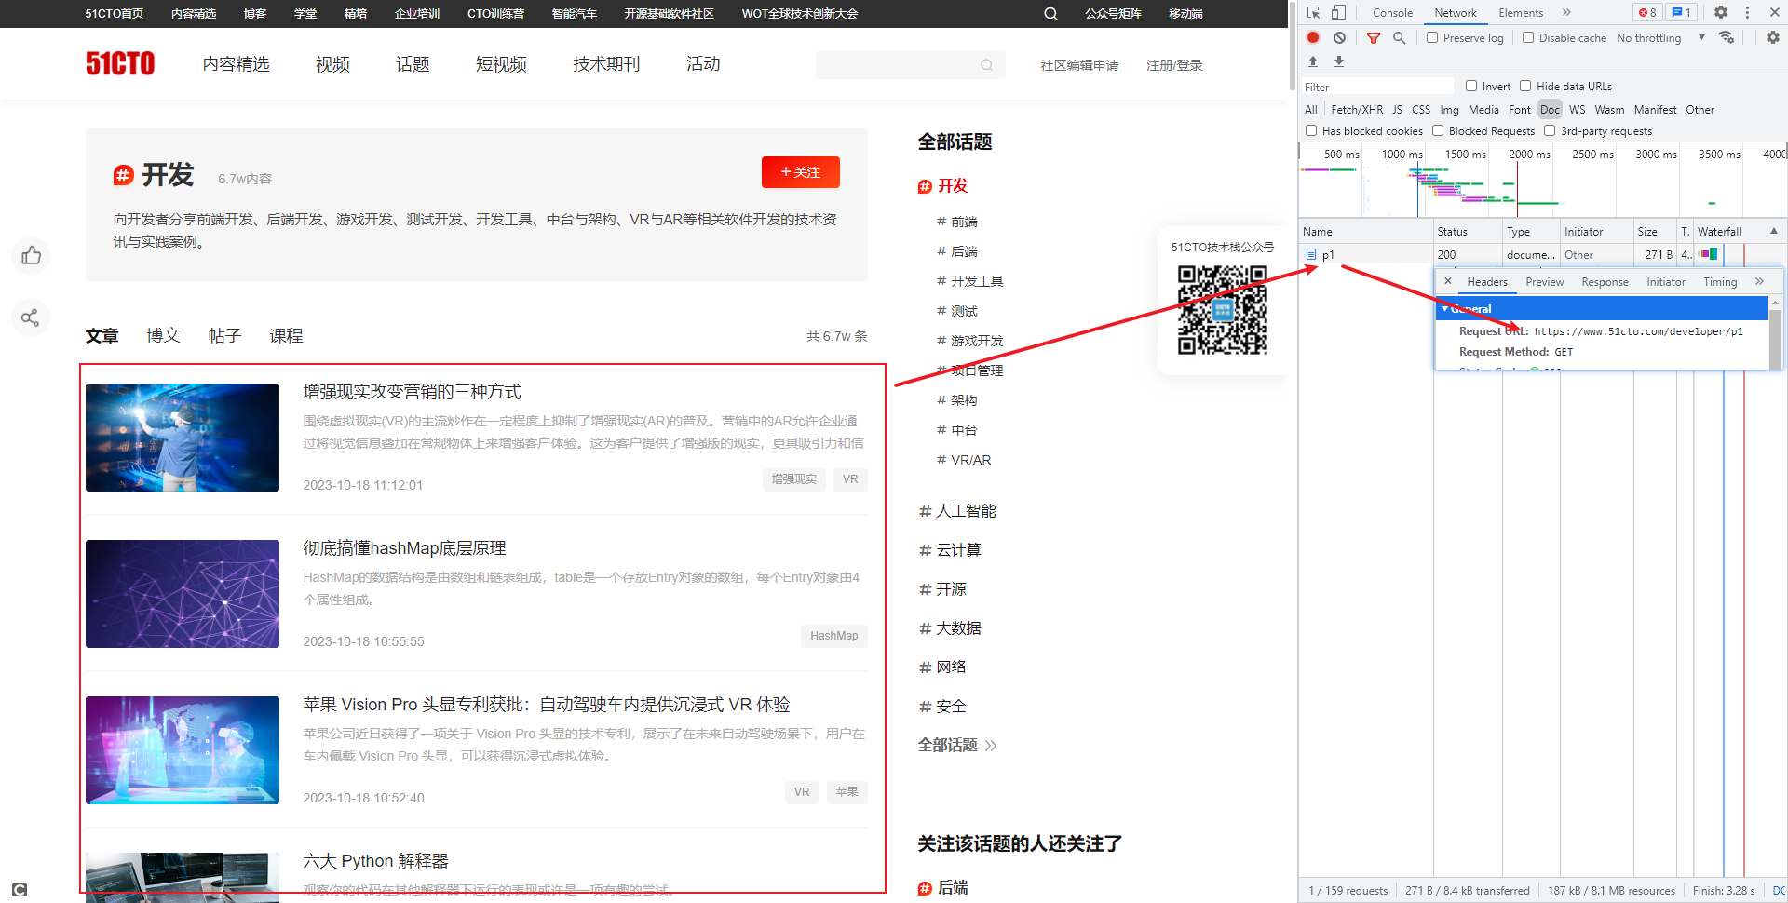
Task: Open the overflow chevron next to Elements tab
Action: 1566,12
